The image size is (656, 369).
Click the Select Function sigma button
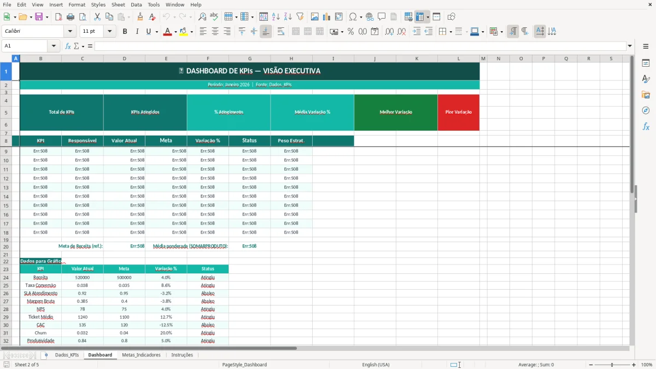[76, 46]
